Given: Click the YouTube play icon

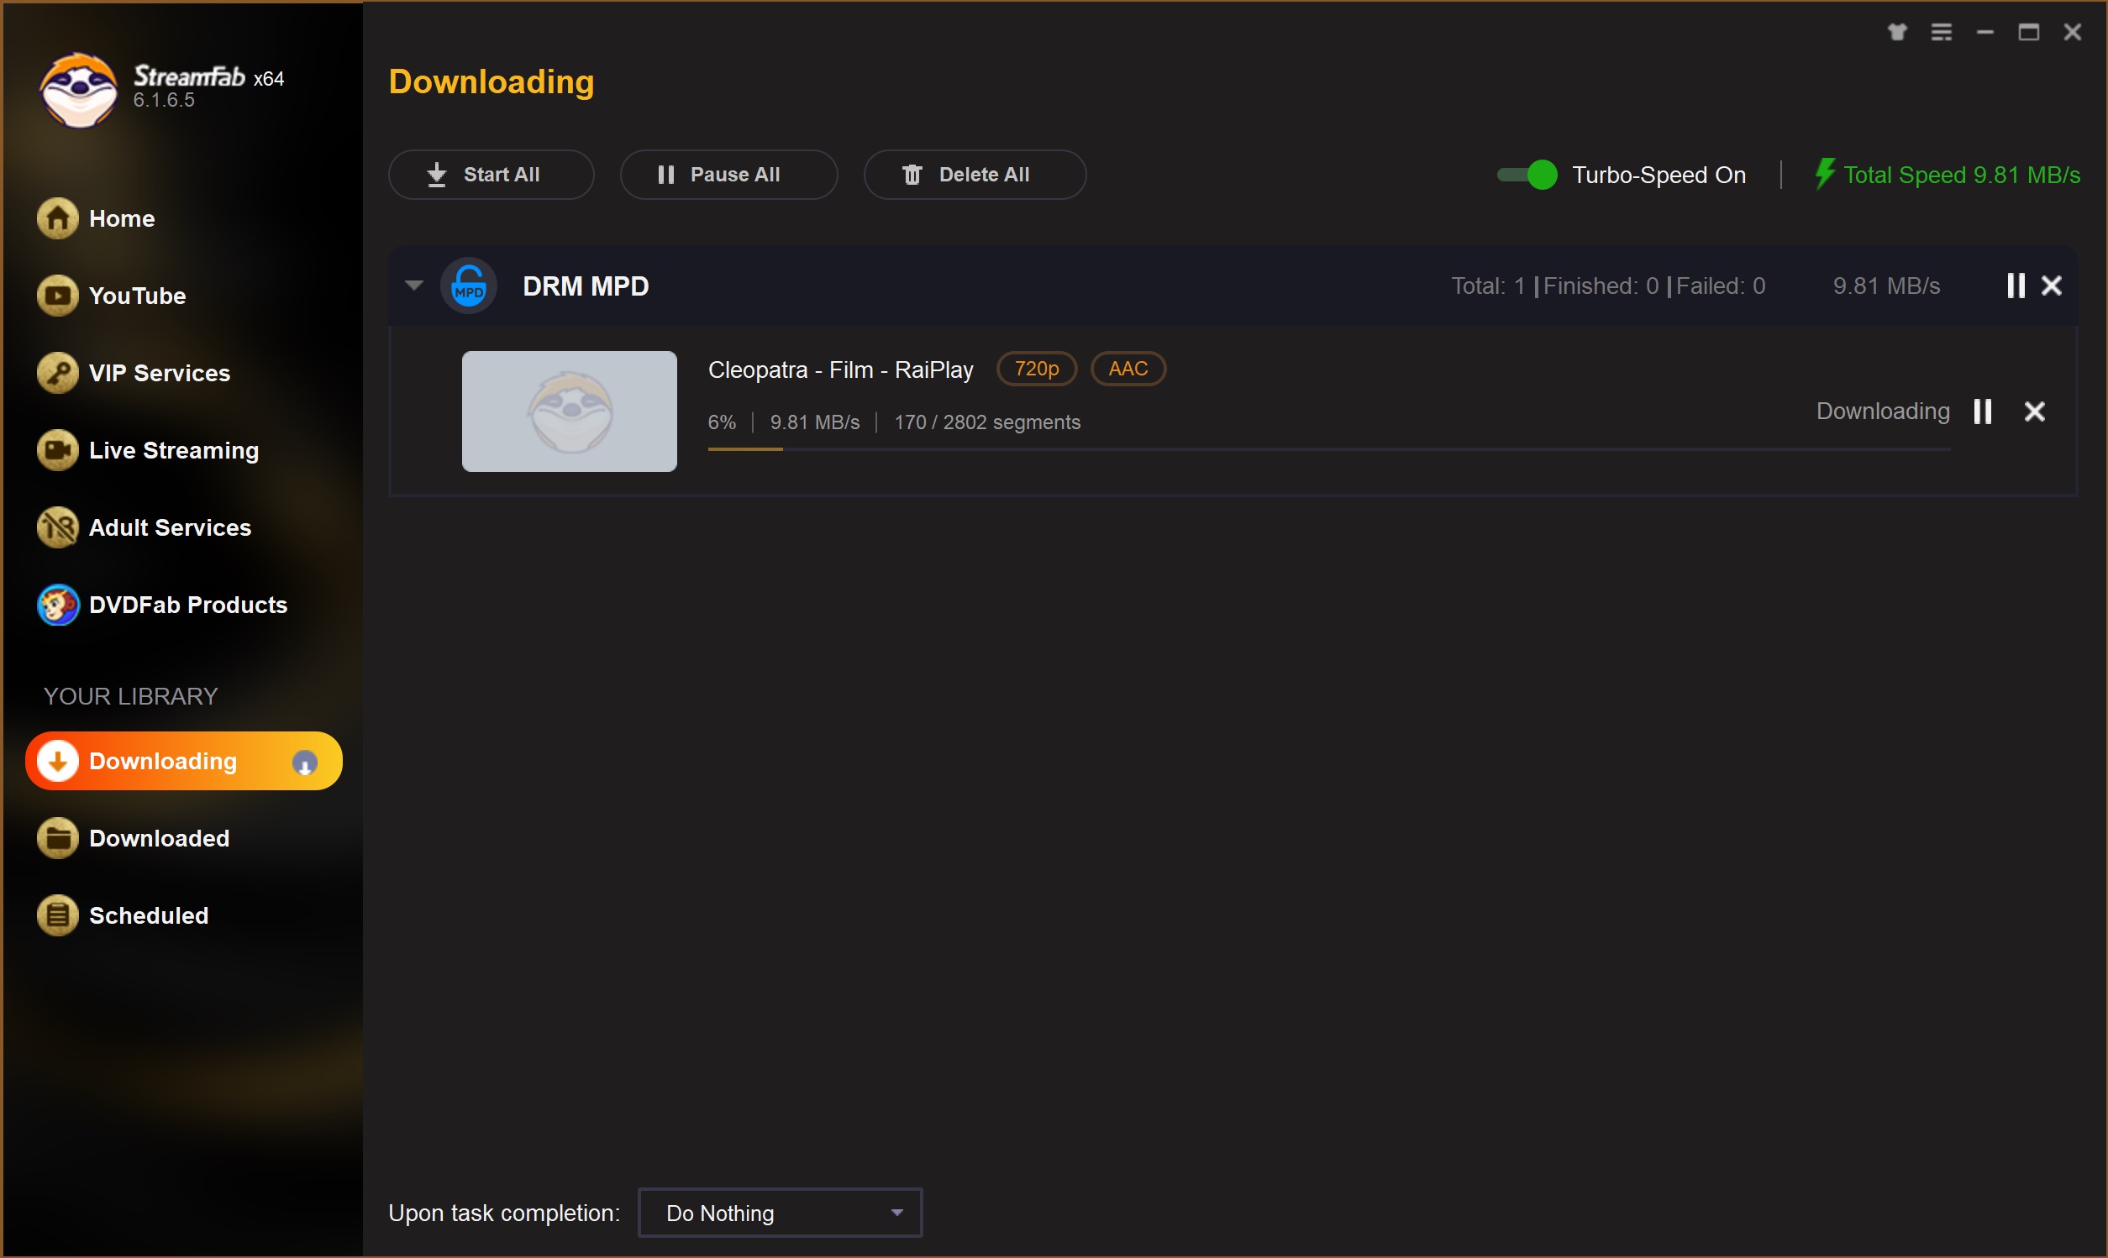Looking at the screenshot, I should [x=58, y=296].
